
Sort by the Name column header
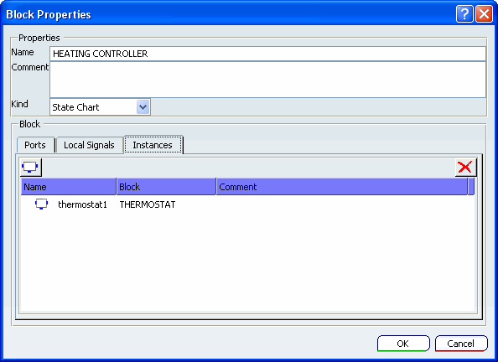coord(69,187)
